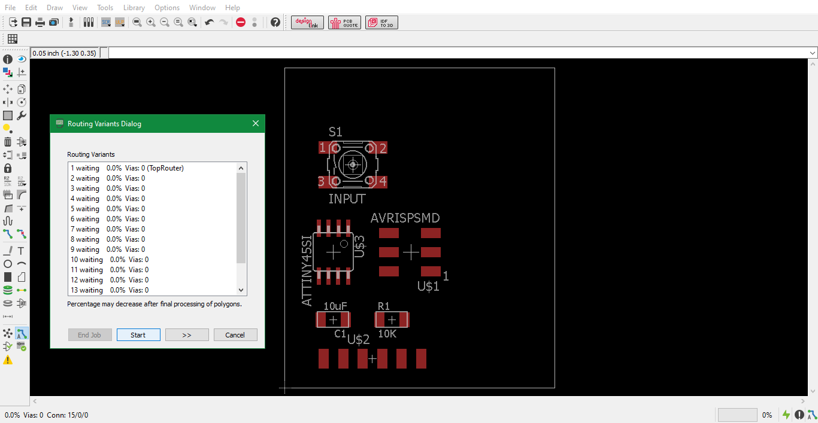Open the ULP dropdown

coord(120,22)
